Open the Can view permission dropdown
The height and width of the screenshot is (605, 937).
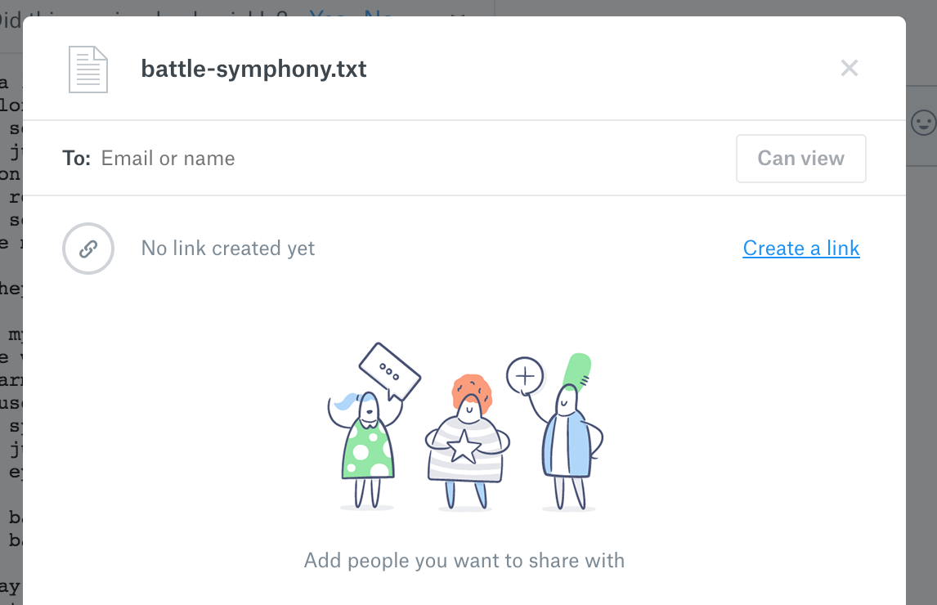pyautogui.click(x=800, y=159)
